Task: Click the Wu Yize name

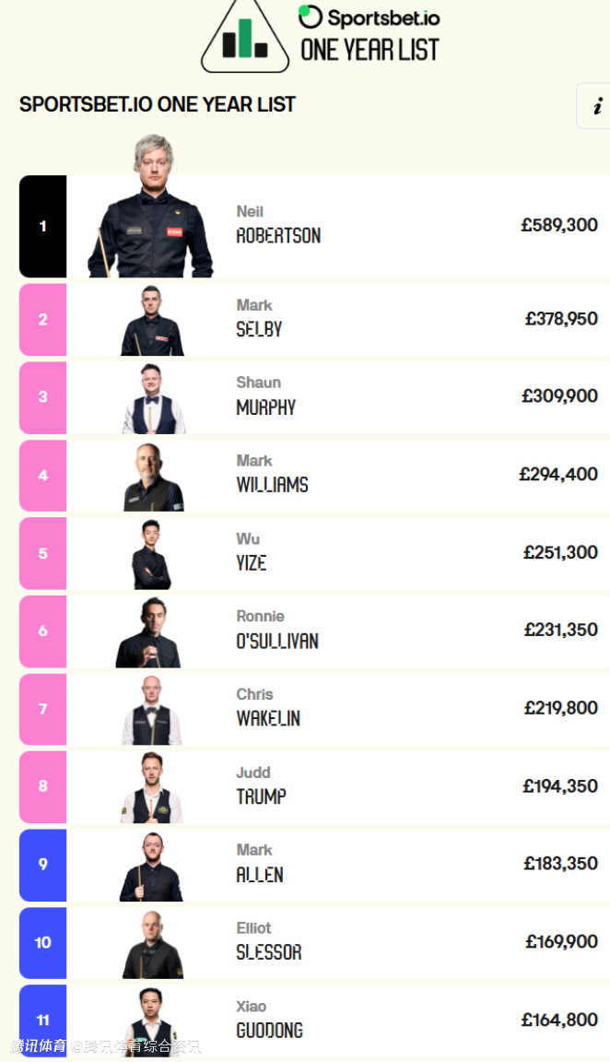Action: point(251,552)
